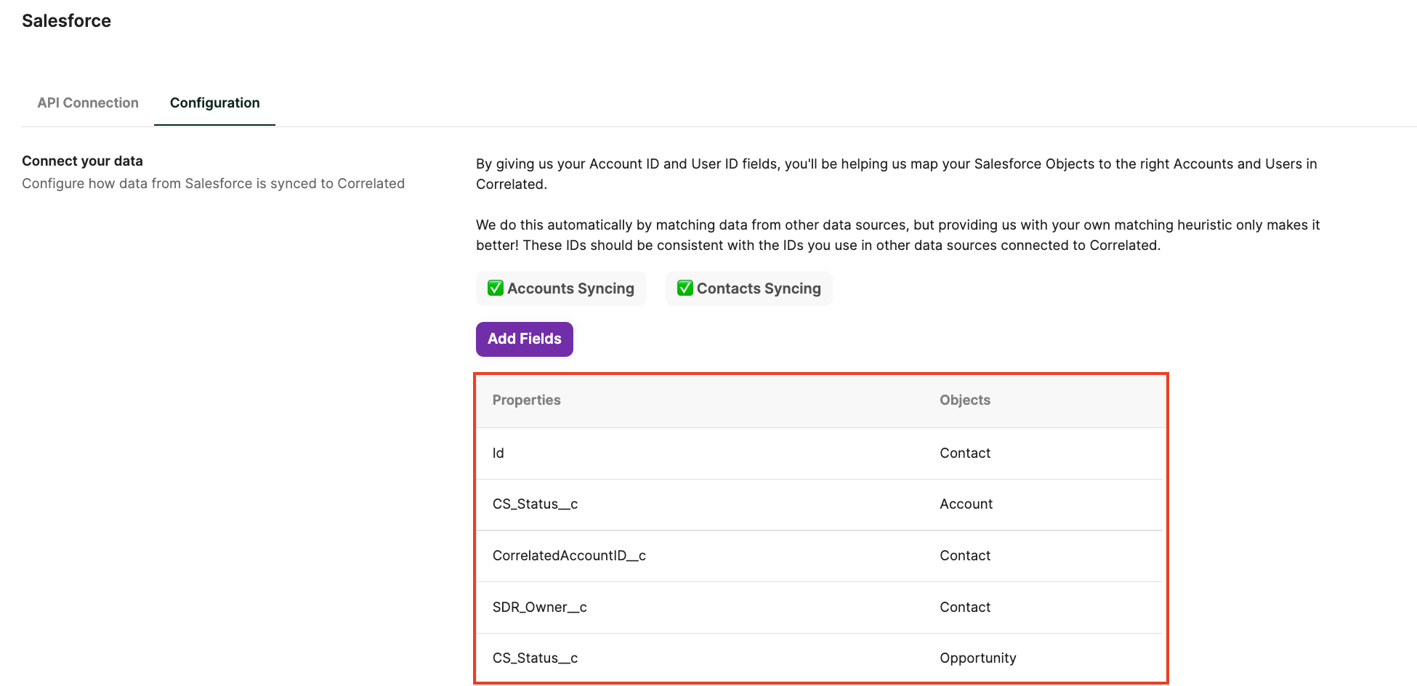Viewport: 1417px width, 686px height.
Task: Click the Account object cell
Action: coord(966,504)
